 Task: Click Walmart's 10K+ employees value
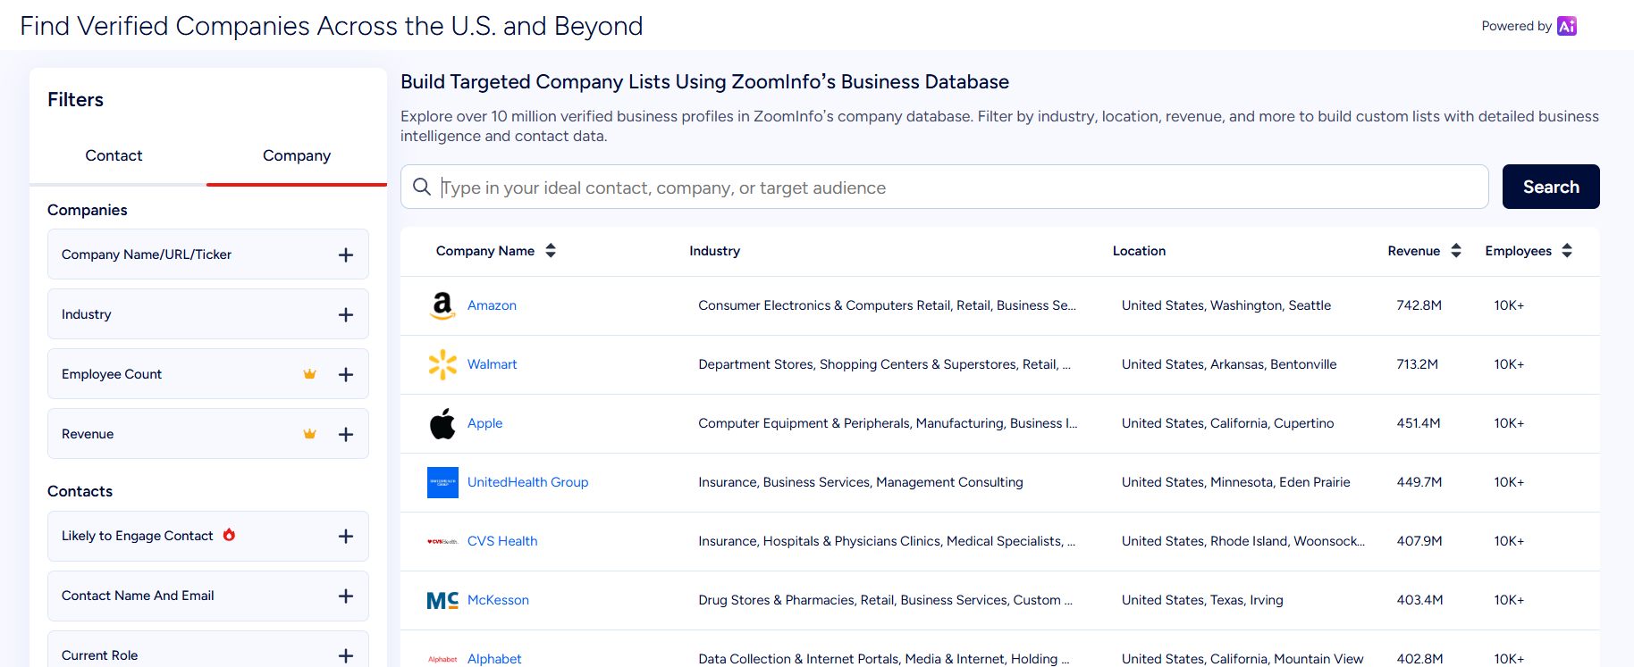pos(1509,364)
